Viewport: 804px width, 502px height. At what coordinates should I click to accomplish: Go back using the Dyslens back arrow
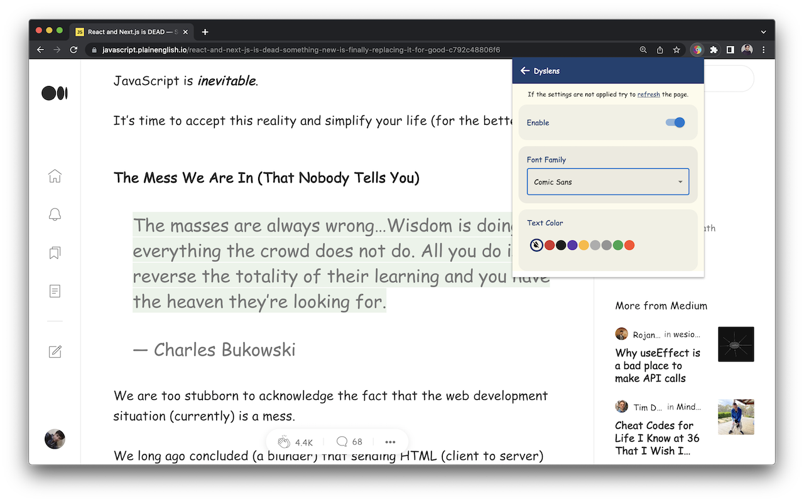[525, 71]
